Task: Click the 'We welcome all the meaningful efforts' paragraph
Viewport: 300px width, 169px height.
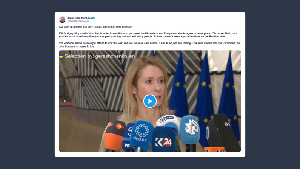Action: 149,45
